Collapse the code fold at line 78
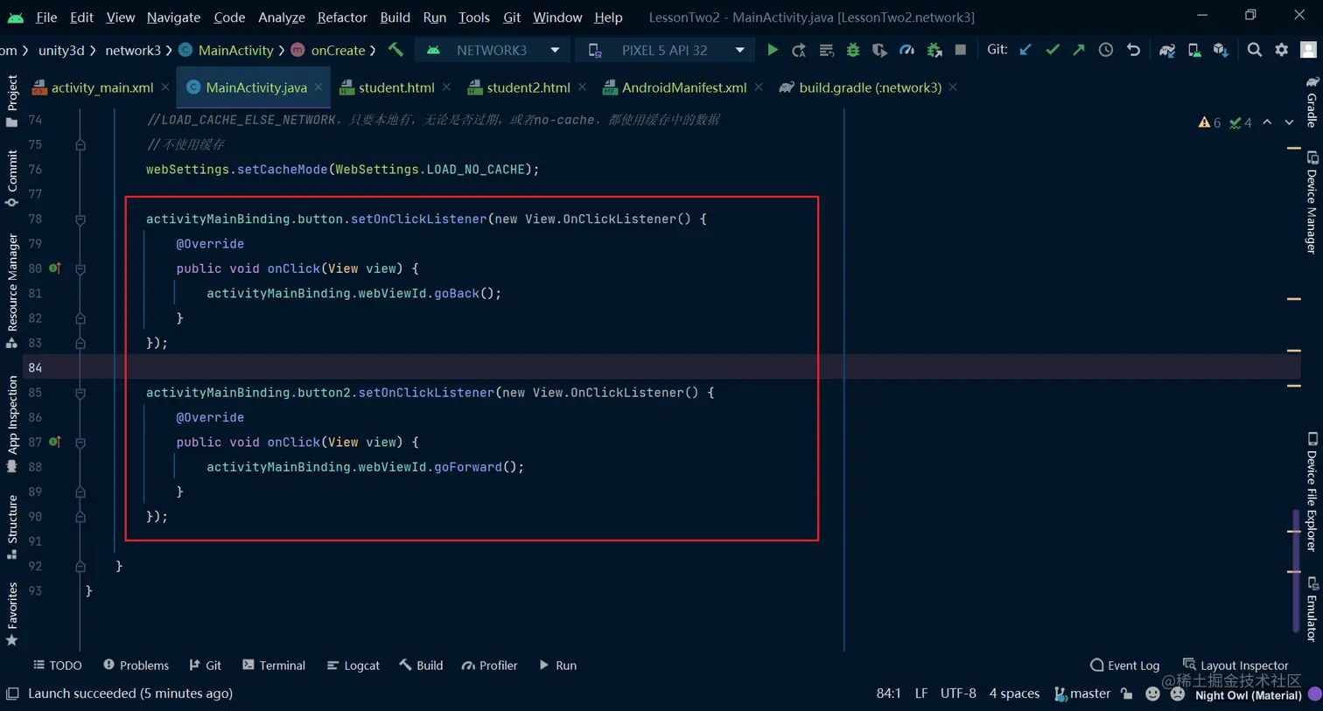The image size is (1323, 711). 80,220
